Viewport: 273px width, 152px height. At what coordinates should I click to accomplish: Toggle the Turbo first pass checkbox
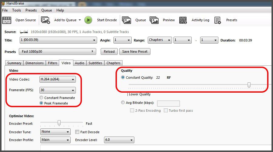coord(166,110)
